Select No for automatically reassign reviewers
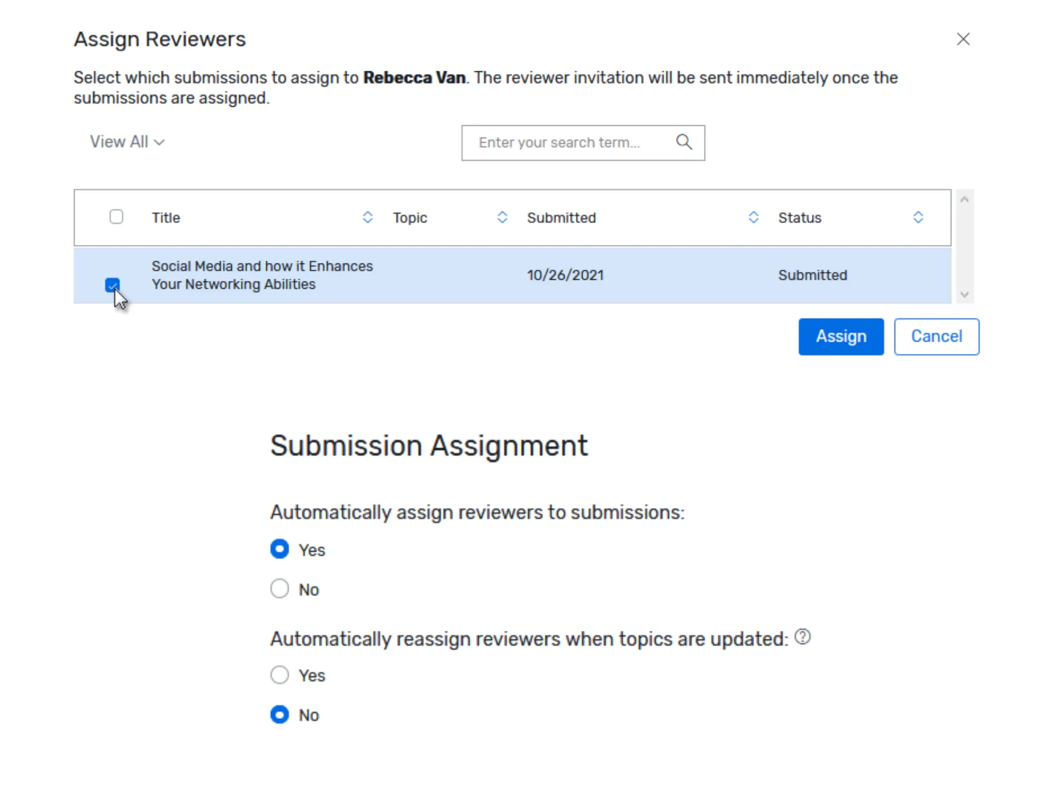Image resolution: width=1049 pixels, height=792 pixels. point(279,714)
